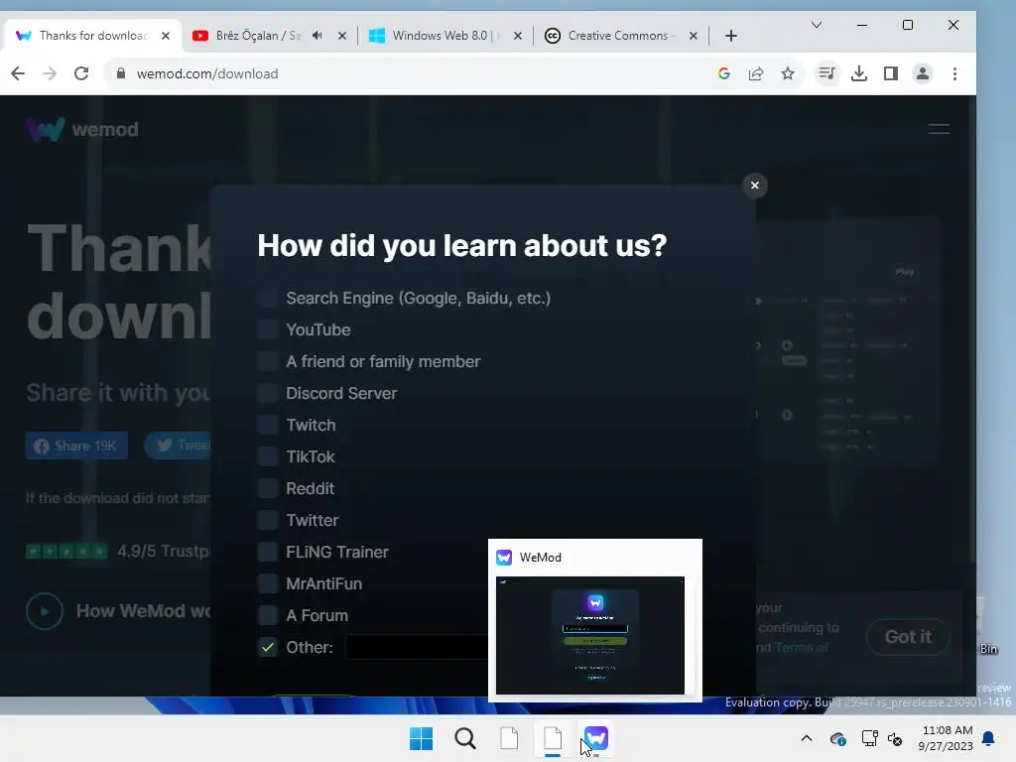Switch to the Brêz Öçalan YouTube tab

tap(258, 36)
